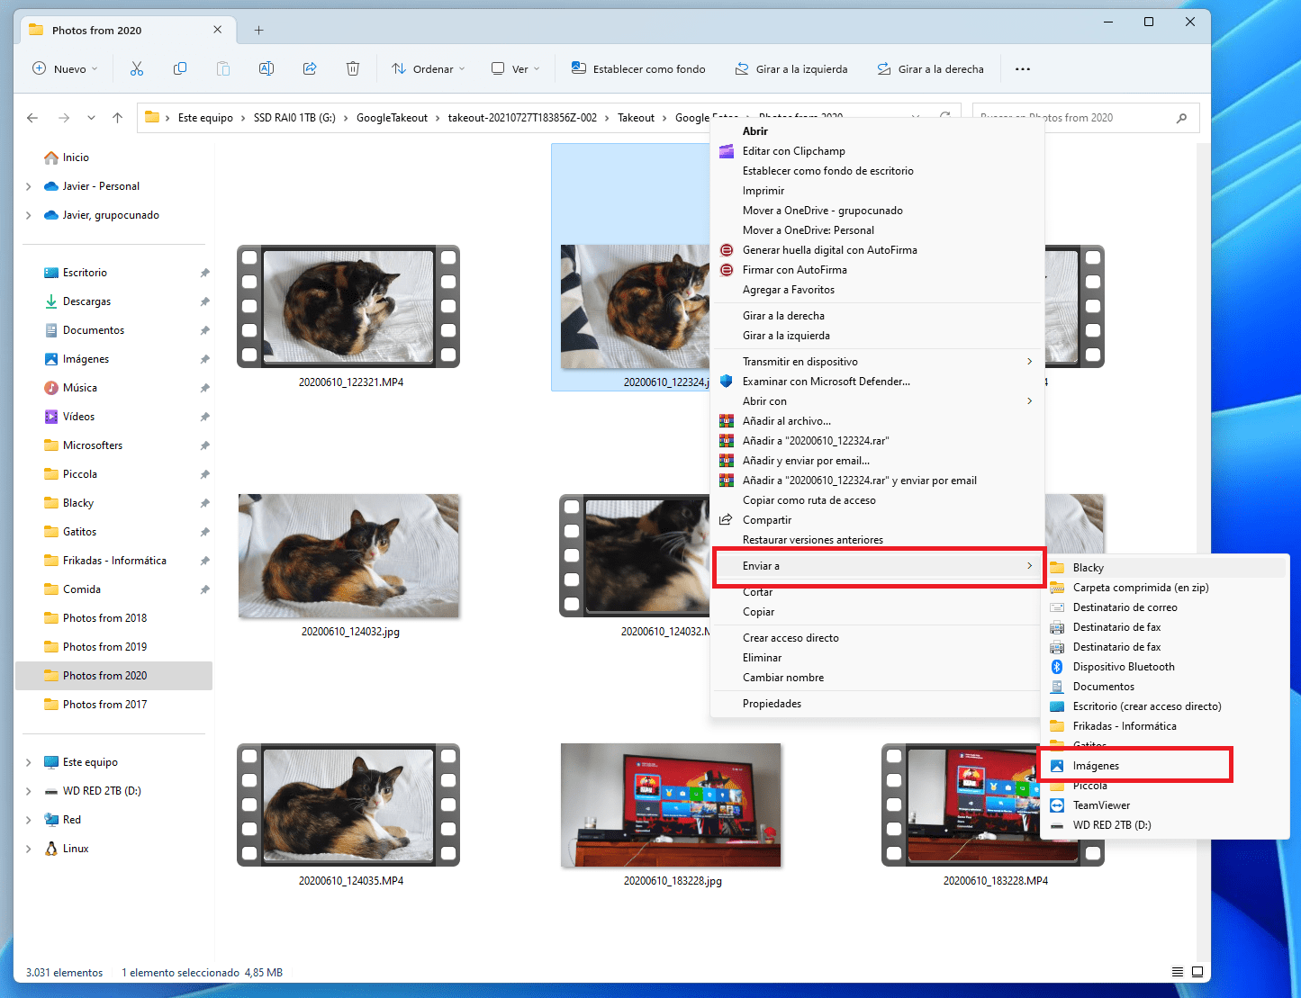Choose Añadir al archivo WinRAR entry
This screenshot has height=998, width=1301.
pos(786,421)
